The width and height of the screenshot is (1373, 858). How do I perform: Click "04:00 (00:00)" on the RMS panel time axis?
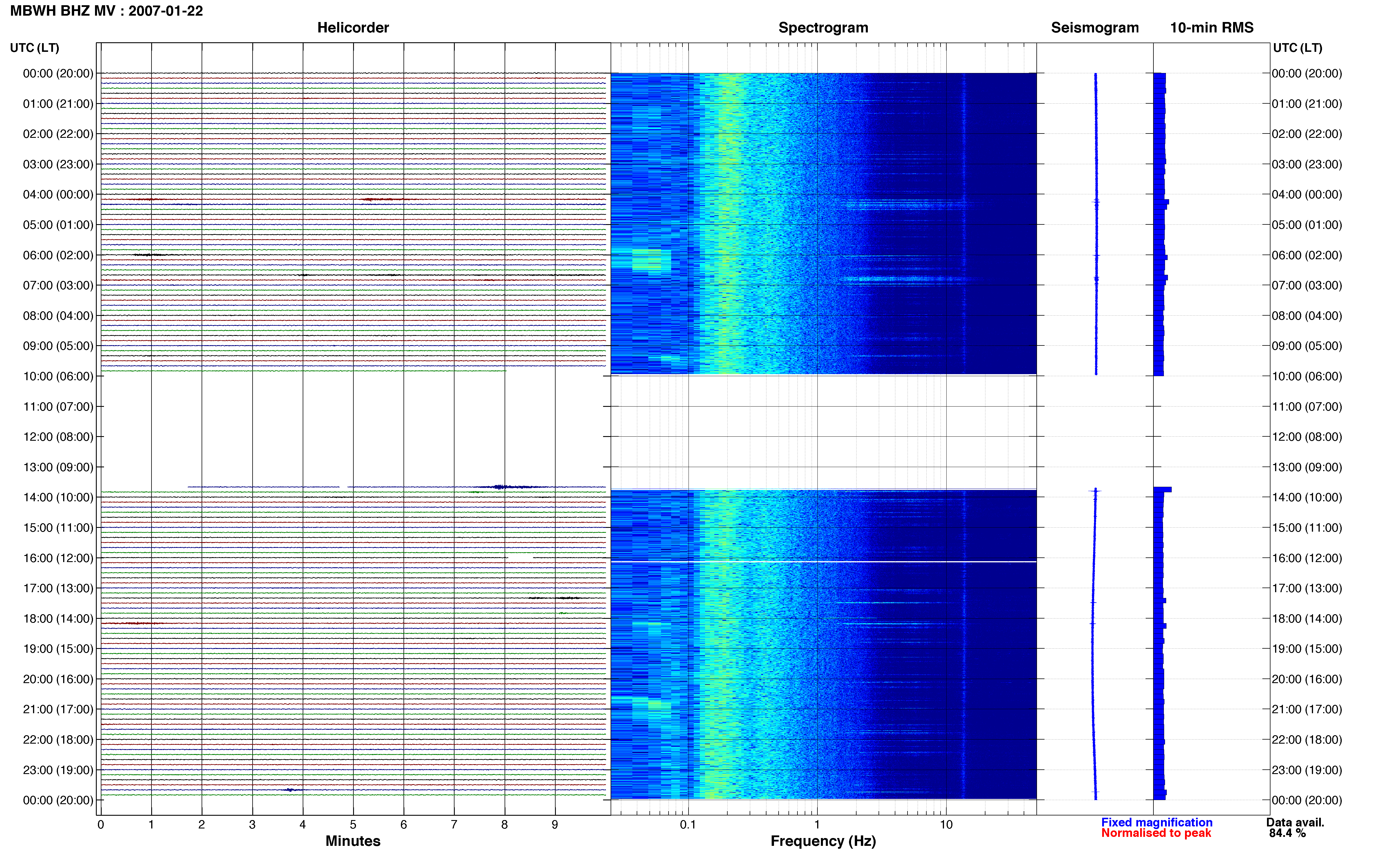[x=1307, y=195]
